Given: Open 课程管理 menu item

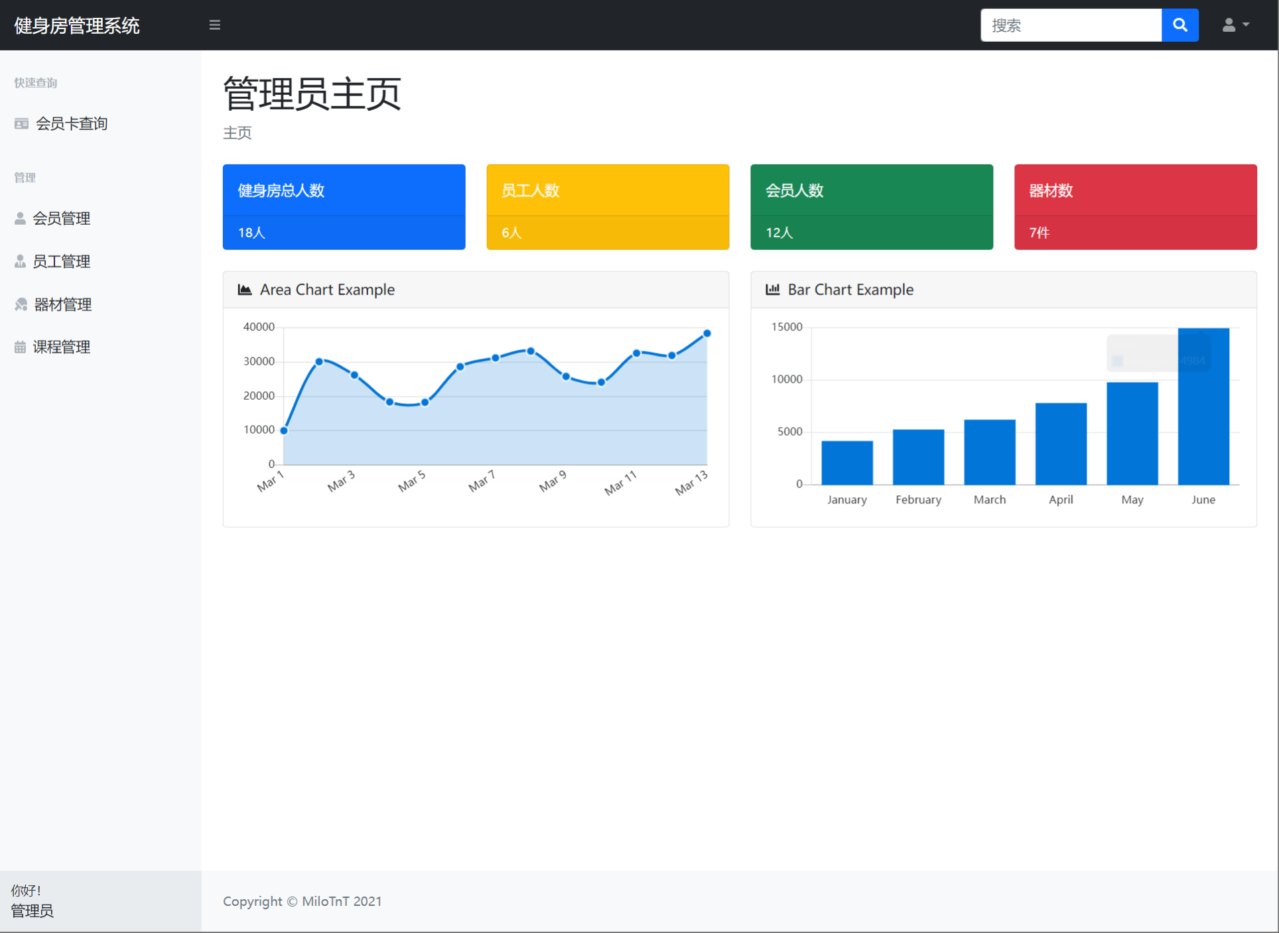Looking at the screenshot, I should click(61, 347).
